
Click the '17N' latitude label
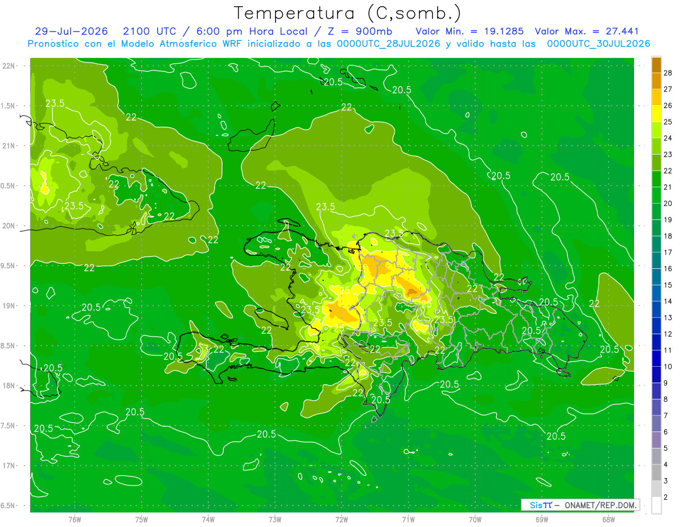(x=9, y=466)
